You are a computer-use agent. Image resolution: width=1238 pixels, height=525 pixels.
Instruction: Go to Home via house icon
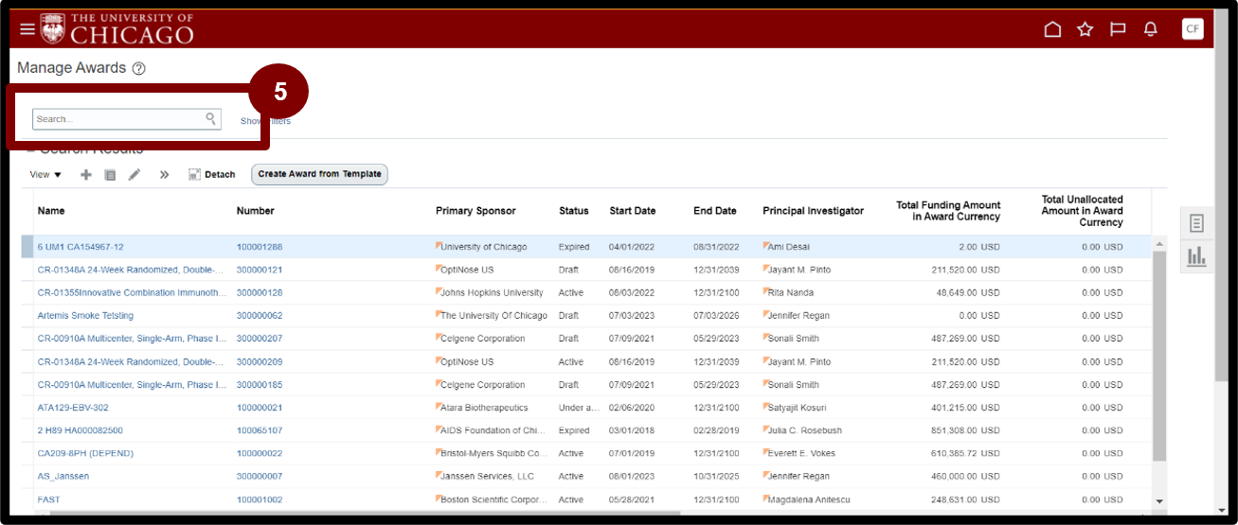(1052, 29)
